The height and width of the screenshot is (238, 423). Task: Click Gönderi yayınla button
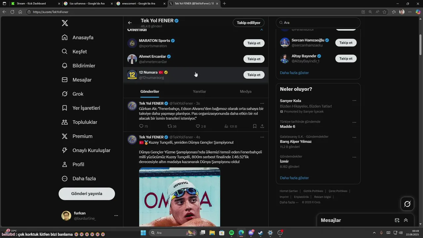pos(87,194)
